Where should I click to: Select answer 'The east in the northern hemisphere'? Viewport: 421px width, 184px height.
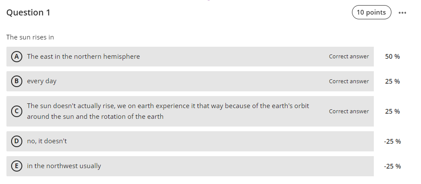(x=83, y=57)
